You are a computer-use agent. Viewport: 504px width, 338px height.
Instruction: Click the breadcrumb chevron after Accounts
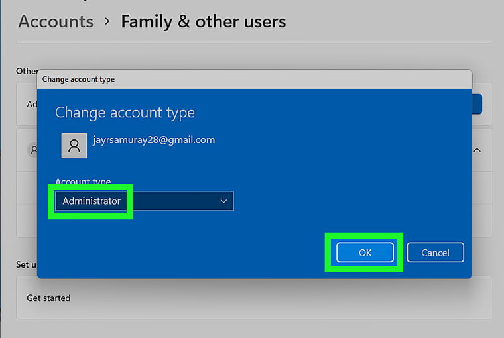tap(107, 22)
